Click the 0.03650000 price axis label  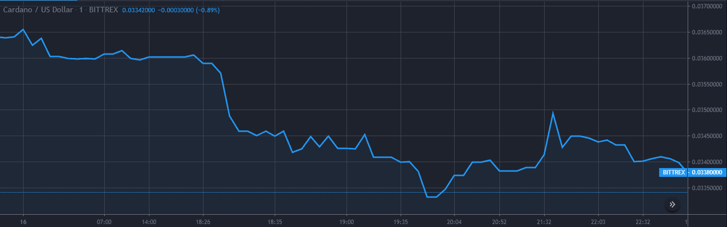(707, 32)
